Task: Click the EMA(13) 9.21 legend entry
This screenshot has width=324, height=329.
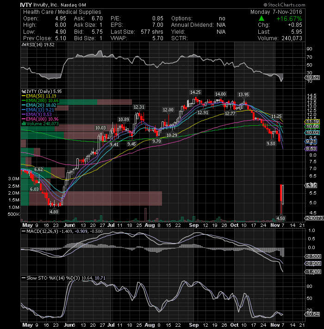Action: coord(38,110)
